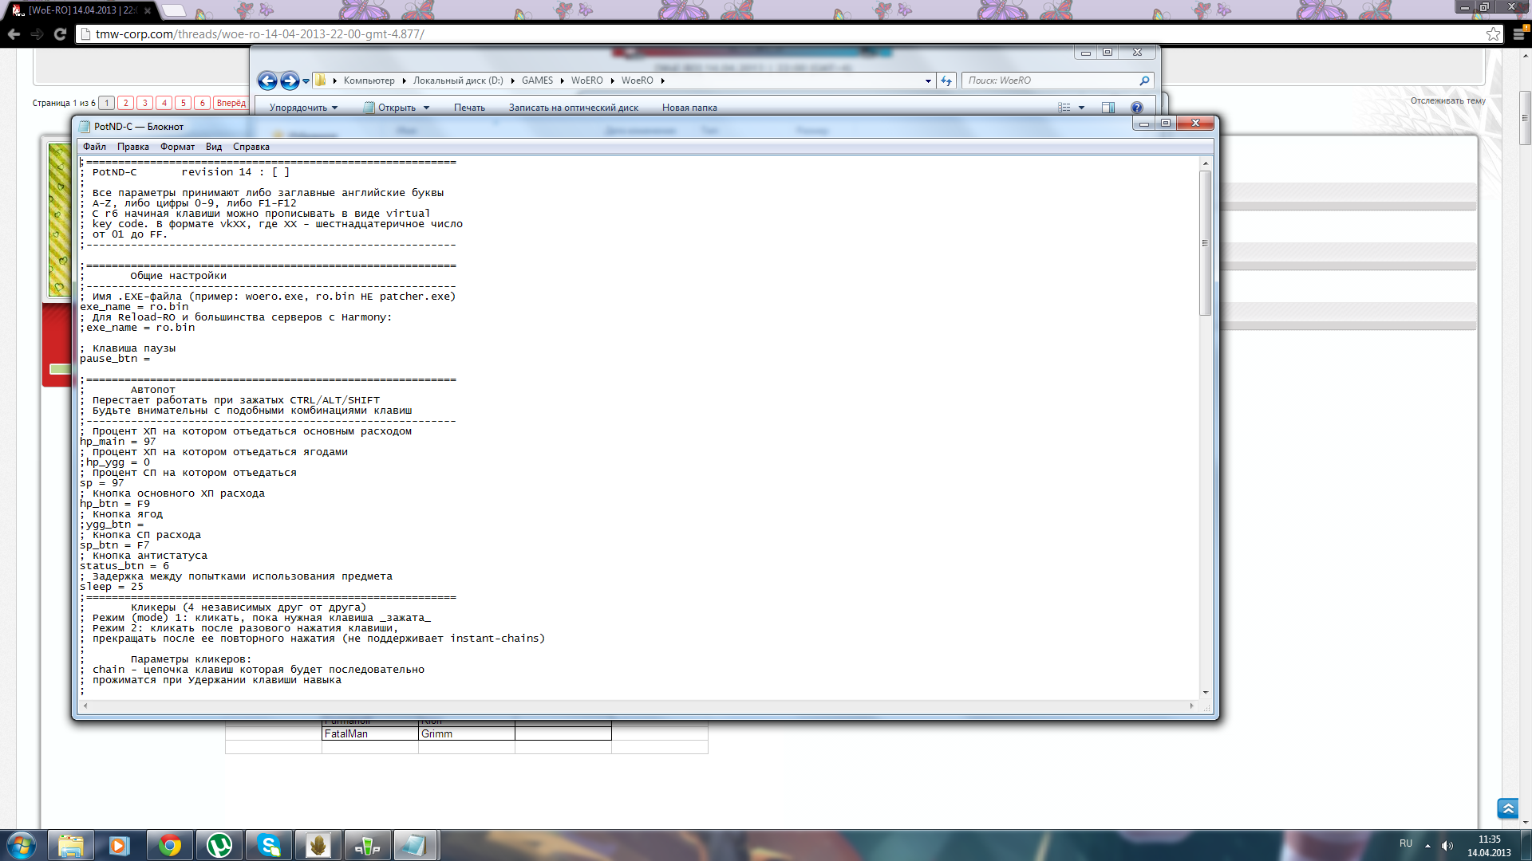The width and height of the screenshot is (1532, 861).
Task: Expand the Упорядочить dropdown
Action: pos(303,108)
